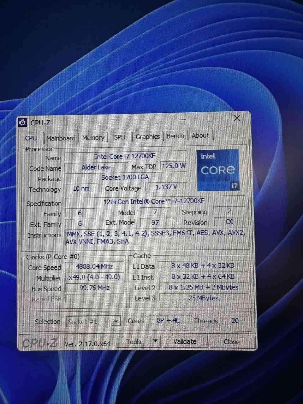The image size is (303, 404).
Task: Go to the Graphics tab
Action: coord(147,137)
